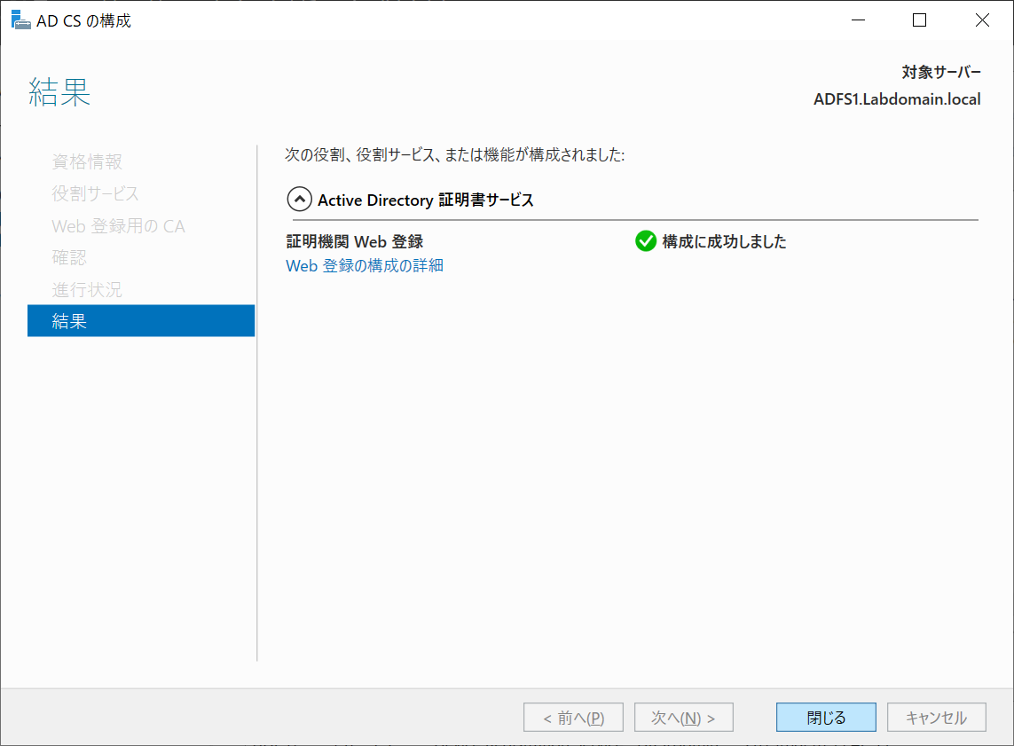Click the AD CS title bar icon

click(20, 19)
